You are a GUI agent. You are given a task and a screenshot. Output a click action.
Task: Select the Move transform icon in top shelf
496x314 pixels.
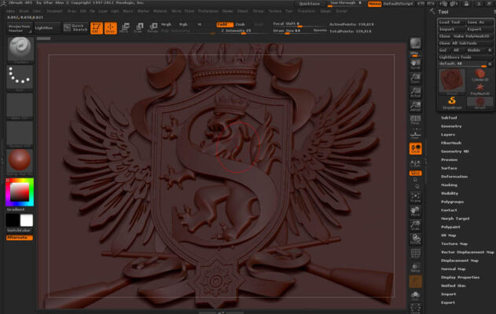point(124,27)
